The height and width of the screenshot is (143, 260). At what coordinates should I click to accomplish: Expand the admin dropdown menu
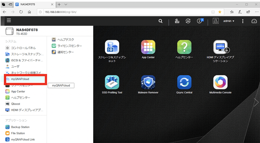coord(229,21)
